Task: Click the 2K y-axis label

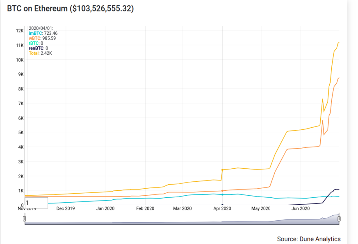Action: 21,176
